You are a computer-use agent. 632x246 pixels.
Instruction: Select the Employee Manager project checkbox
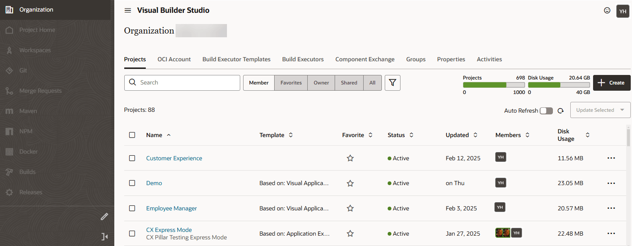point(132,208)
